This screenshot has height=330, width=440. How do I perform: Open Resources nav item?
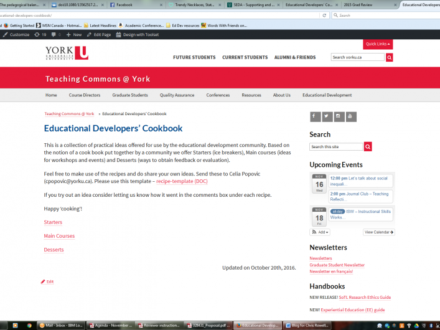click(x=251, y=95)
